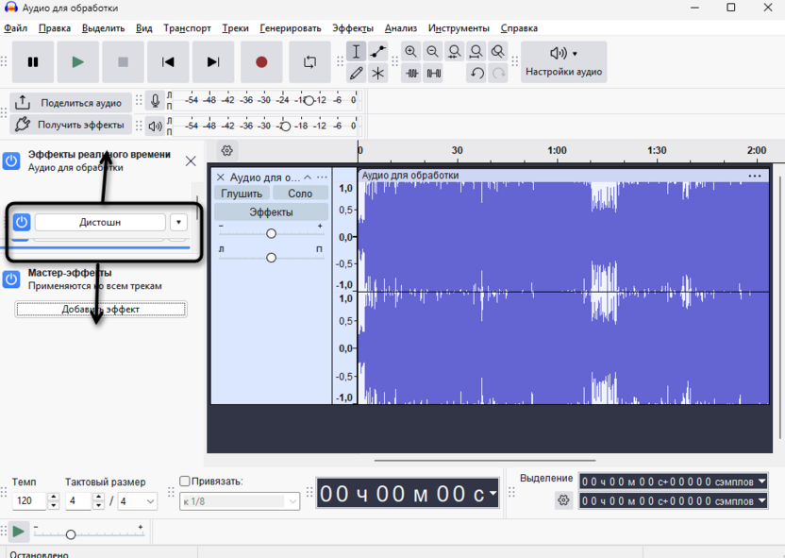Screen dimensions: 785x558
Task: Open time signature denominator dropdown
Action: (x=137, y=501)
